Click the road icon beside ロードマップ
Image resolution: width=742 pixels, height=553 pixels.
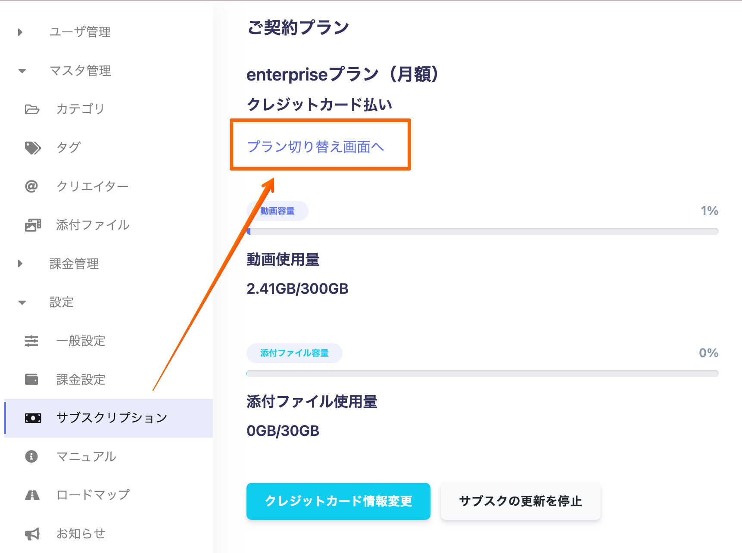(32, 495)
